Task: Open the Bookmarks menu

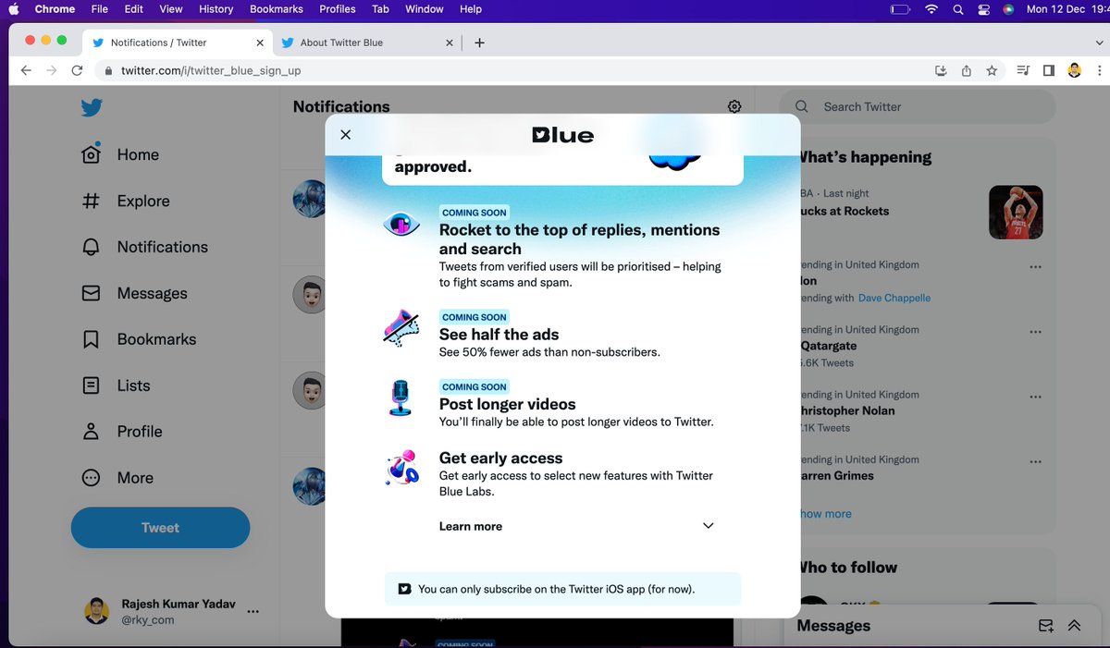Action: [277, 9]
